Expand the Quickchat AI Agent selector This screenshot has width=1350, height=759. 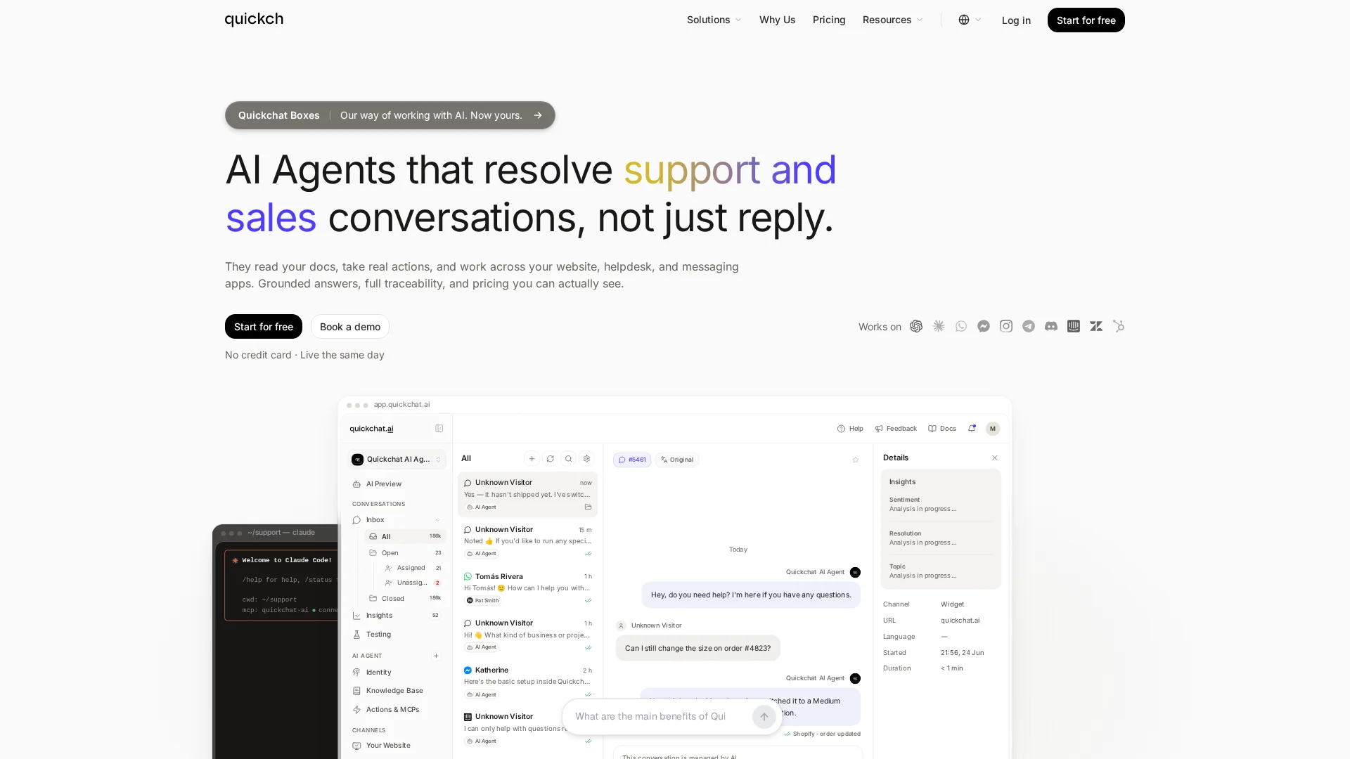[x=397, y=460]
